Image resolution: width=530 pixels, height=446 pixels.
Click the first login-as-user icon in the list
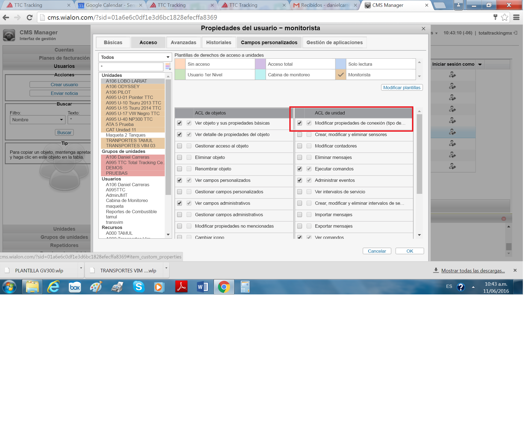coord(452,75)
